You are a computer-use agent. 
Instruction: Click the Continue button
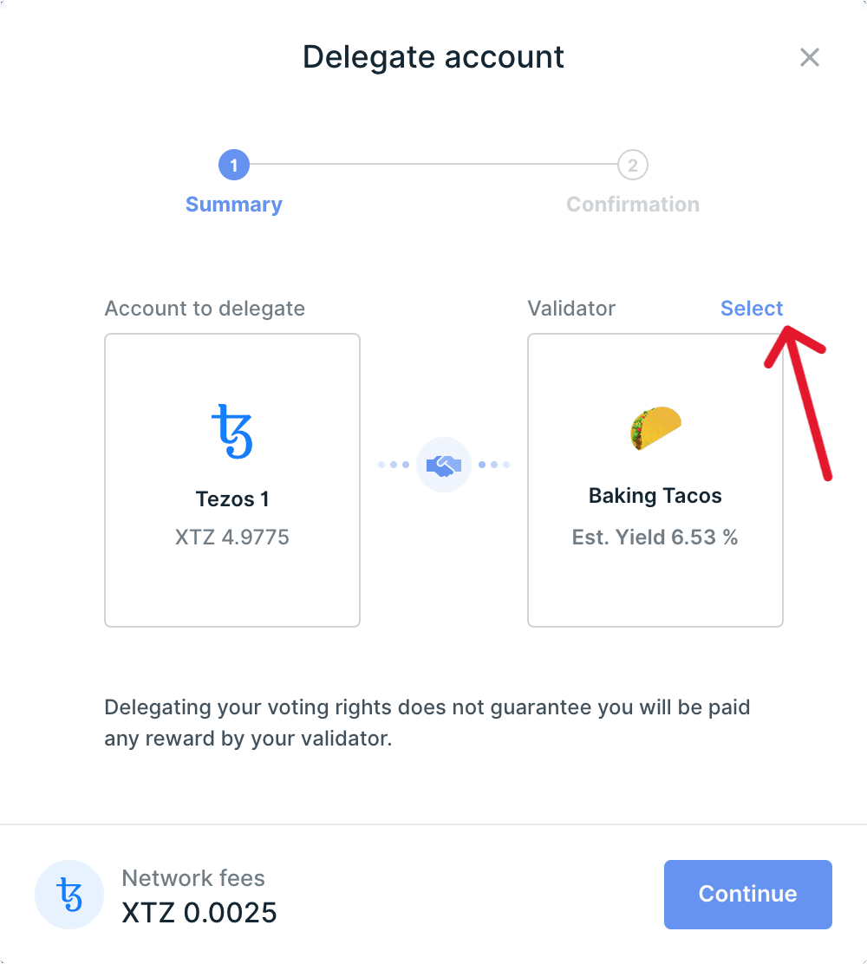click(747, 894)
